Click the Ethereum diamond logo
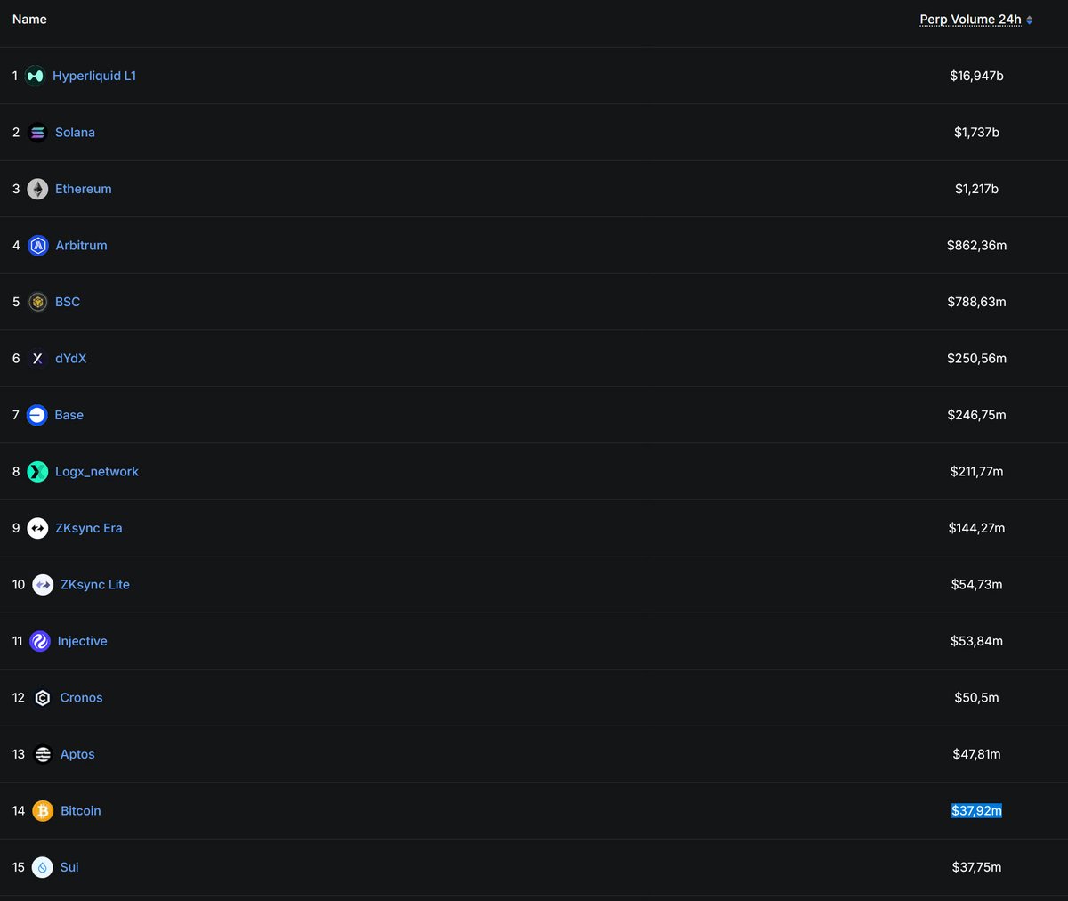 click(x=37, y=189)
